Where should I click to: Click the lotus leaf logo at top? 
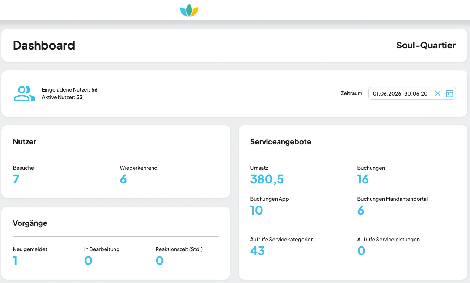189,10
